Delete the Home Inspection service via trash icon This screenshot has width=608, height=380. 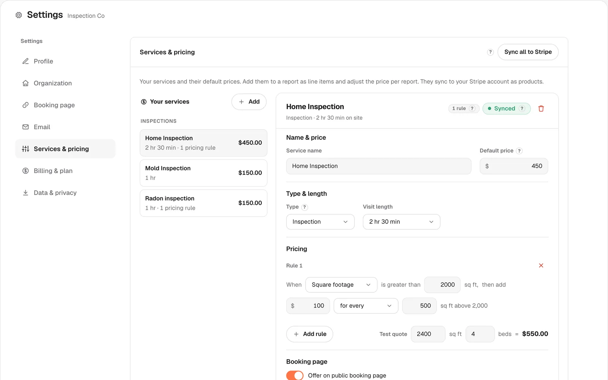541,109
